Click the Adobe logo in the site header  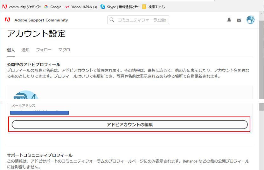point(8,20)
